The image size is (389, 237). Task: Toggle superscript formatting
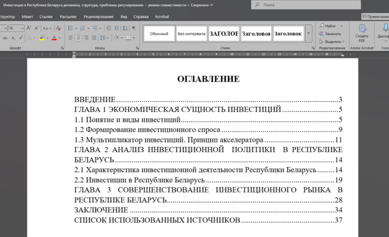click(x=21, y=38)
